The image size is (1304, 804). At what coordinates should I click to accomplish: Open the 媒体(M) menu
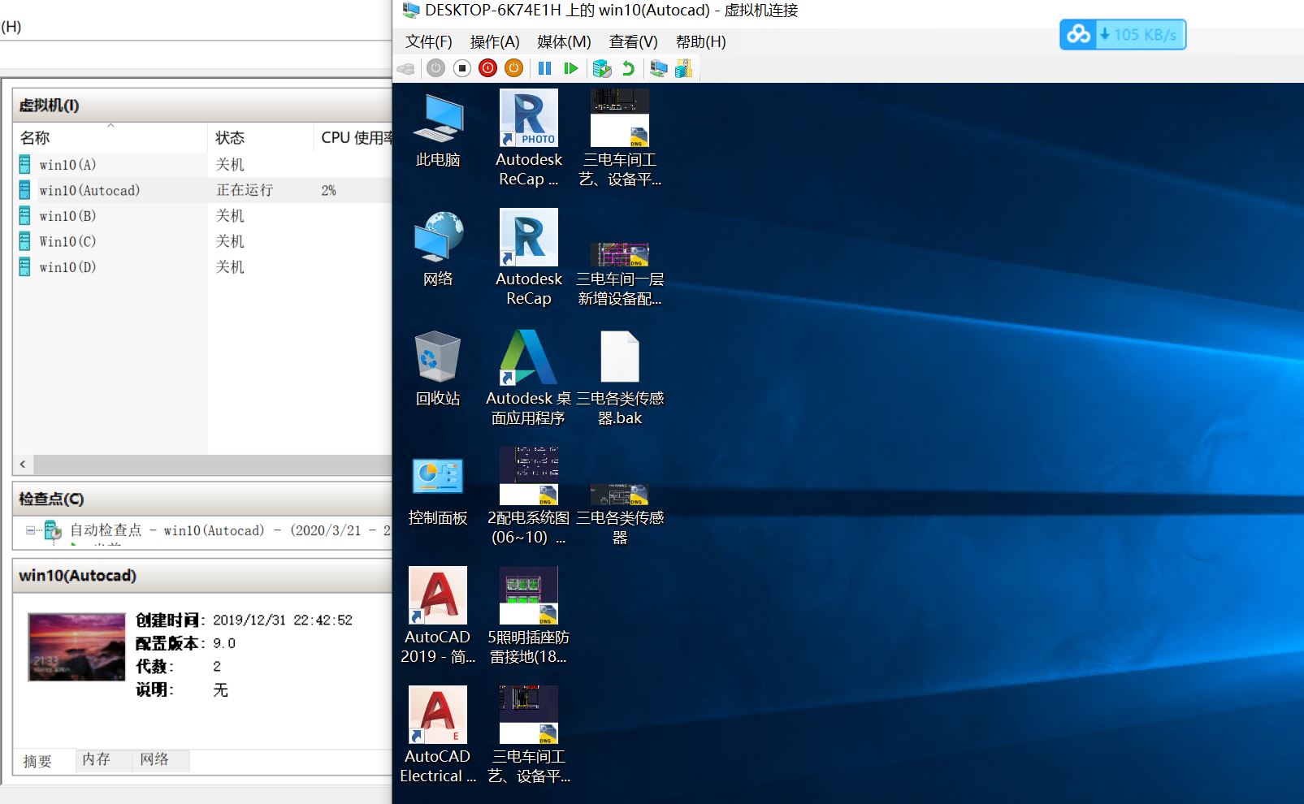click(564, 41)
